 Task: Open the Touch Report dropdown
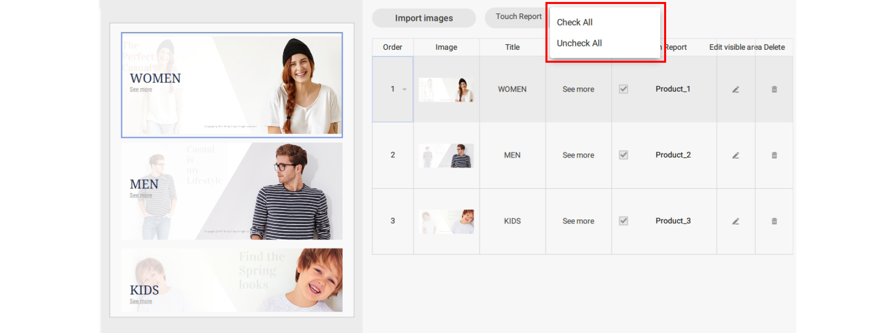518,16
